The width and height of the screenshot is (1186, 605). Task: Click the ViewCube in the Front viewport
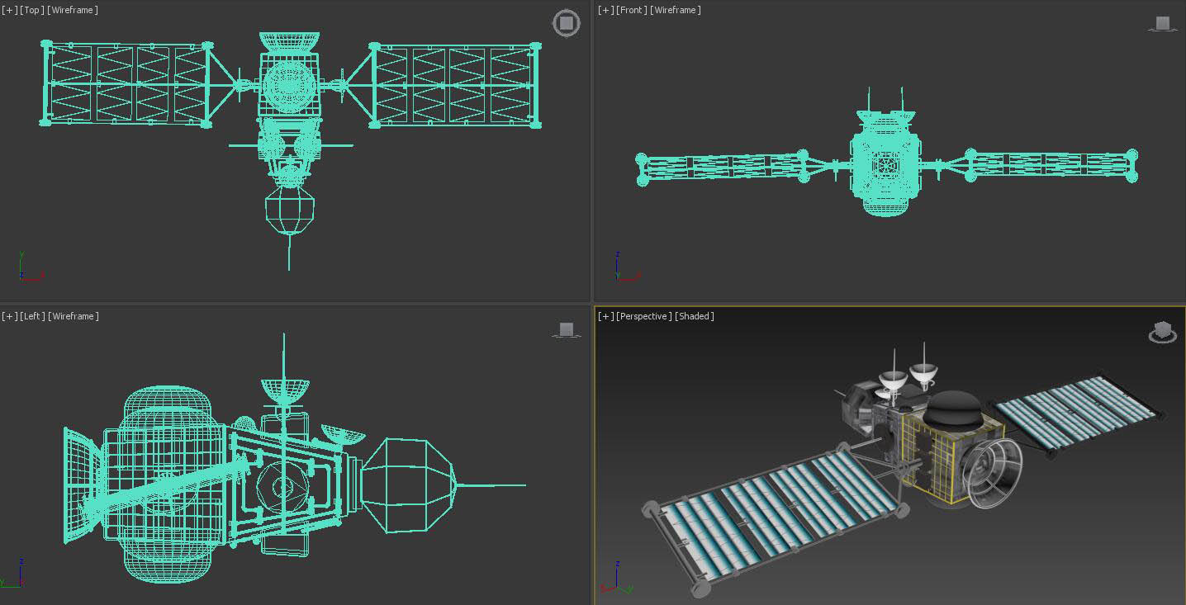click(1162, 23)
